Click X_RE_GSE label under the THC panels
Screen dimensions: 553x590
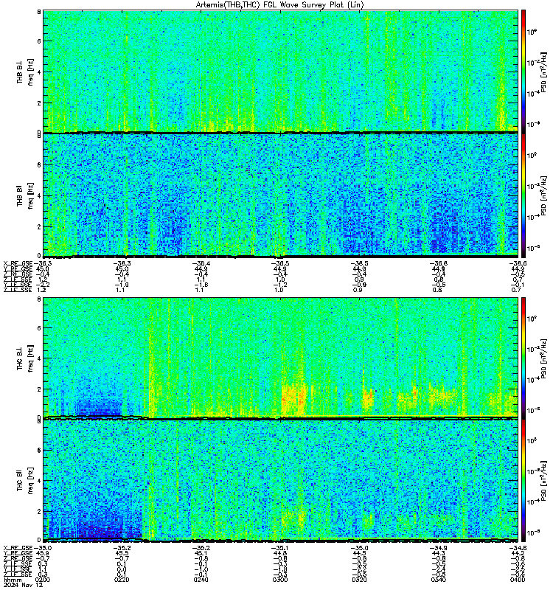tap(18, 548)
